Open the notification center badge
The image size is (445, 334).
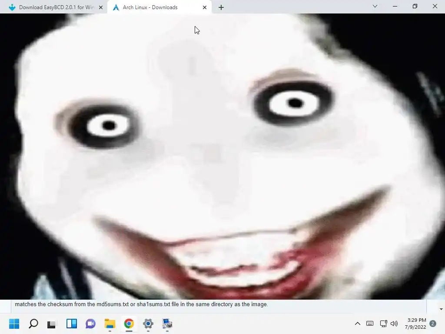(x=433, y=324)
